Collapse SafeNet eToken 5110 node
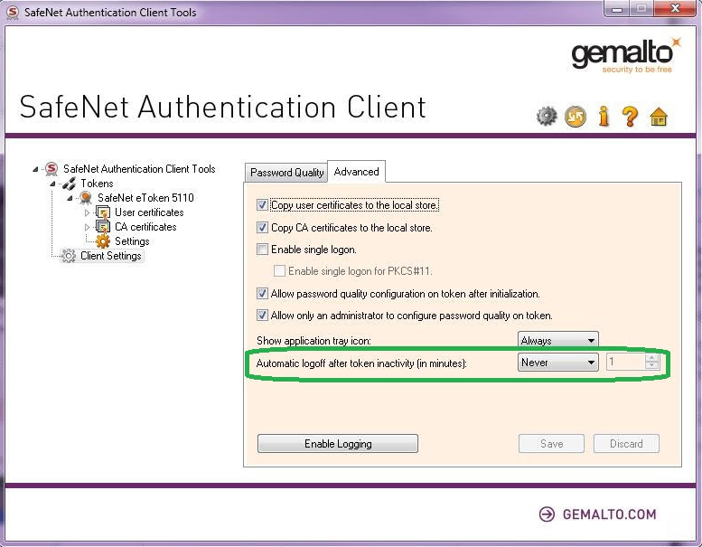This screenshot has height=547, width=702. 70,198
